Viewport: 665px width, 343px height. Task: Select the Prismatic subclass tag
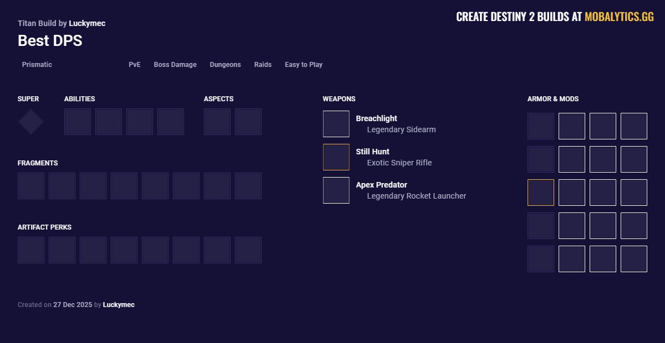[37, 65]
